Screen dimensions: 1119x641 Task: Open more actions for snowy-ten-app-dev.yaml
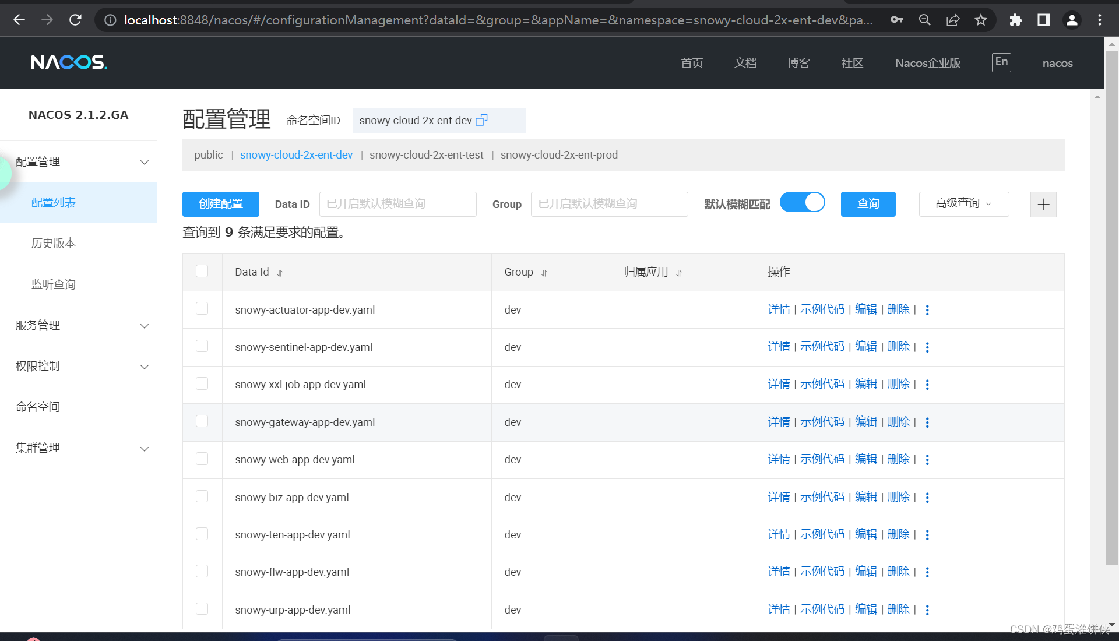tap(927, 535)
